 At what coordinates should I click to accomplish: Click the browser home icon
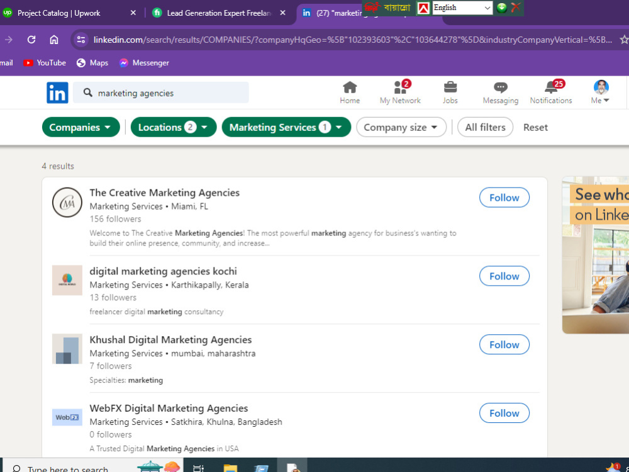pyautogui.click(x=53, y=39)
